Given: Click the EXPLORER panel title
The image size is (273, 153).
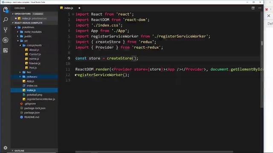Looking at the screenshot, I should click(20, 8).
